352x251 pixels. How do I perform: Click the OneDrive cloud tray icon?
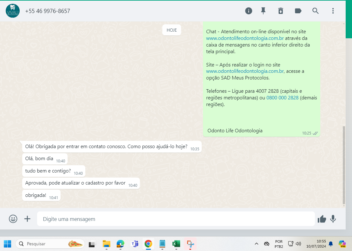[x=267, y=244]
